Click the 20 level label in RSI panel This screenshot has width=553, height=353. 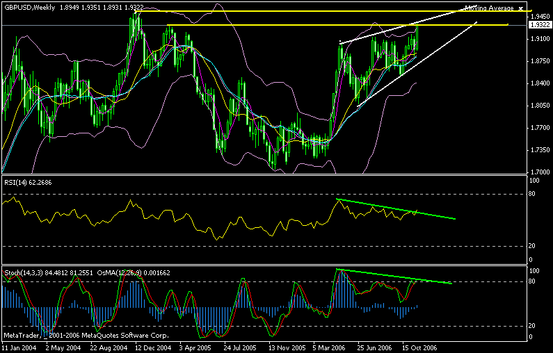click(531, 246)
